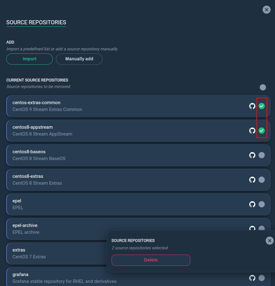
Task: Click GitHub icon in epel-archive row
Action: pyautogui.click(x=252, y=228)
